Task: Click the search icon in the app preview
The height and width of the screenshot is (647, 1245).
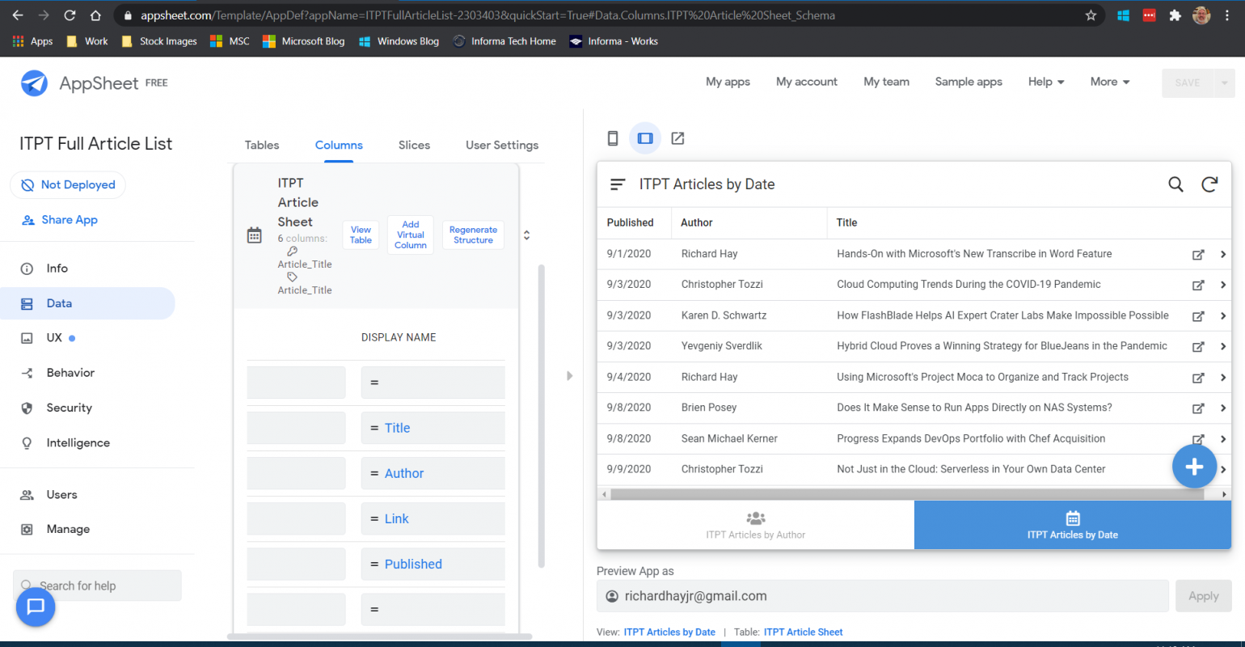Action: coord(1175,184)
